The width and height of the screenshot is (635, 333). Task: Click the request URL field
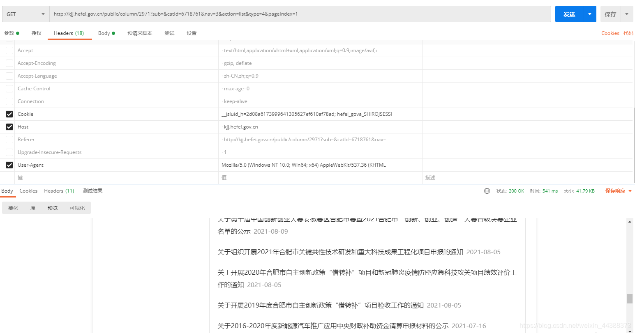[x=300, y=14]
